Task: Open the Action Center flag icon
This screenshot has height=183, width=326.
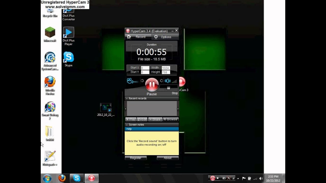Action: (x=244, y=178)
